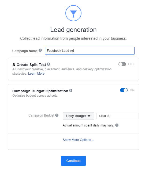The width and height of the screenshot is (145, 174).
Task: Open info tooltip beside Create Split Test
Action: coord(49,64)
